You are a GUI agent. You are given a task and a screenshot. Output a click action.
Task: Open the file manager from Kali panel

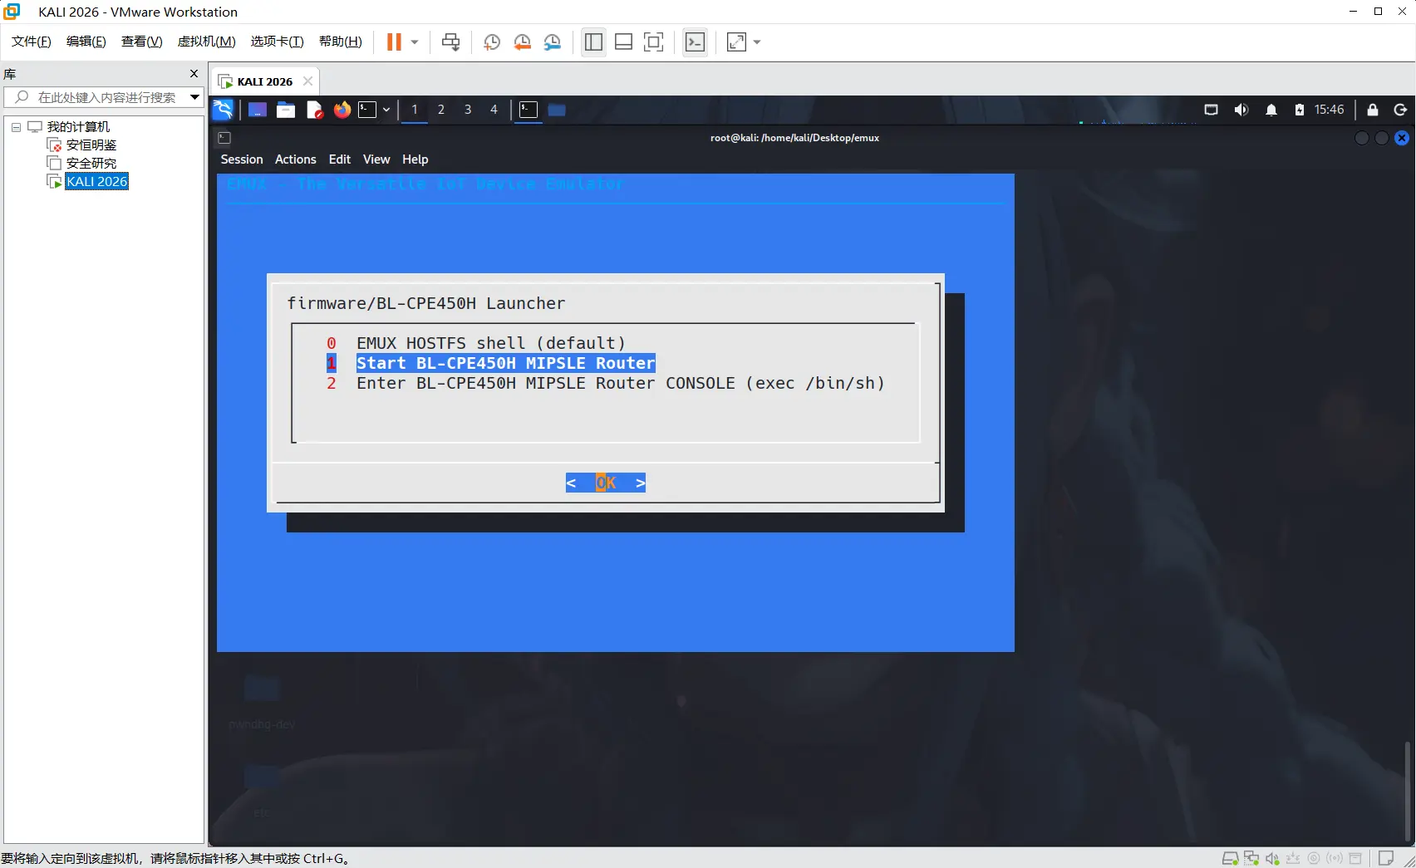286,110
